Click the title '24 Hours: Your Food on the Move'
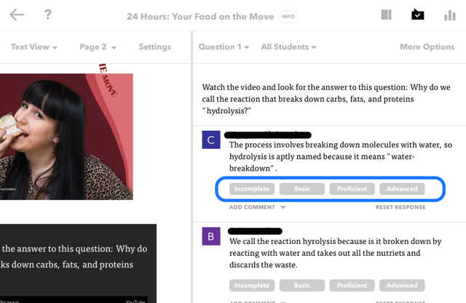Screen dimensions: 466x303 (x=200, y=17)
